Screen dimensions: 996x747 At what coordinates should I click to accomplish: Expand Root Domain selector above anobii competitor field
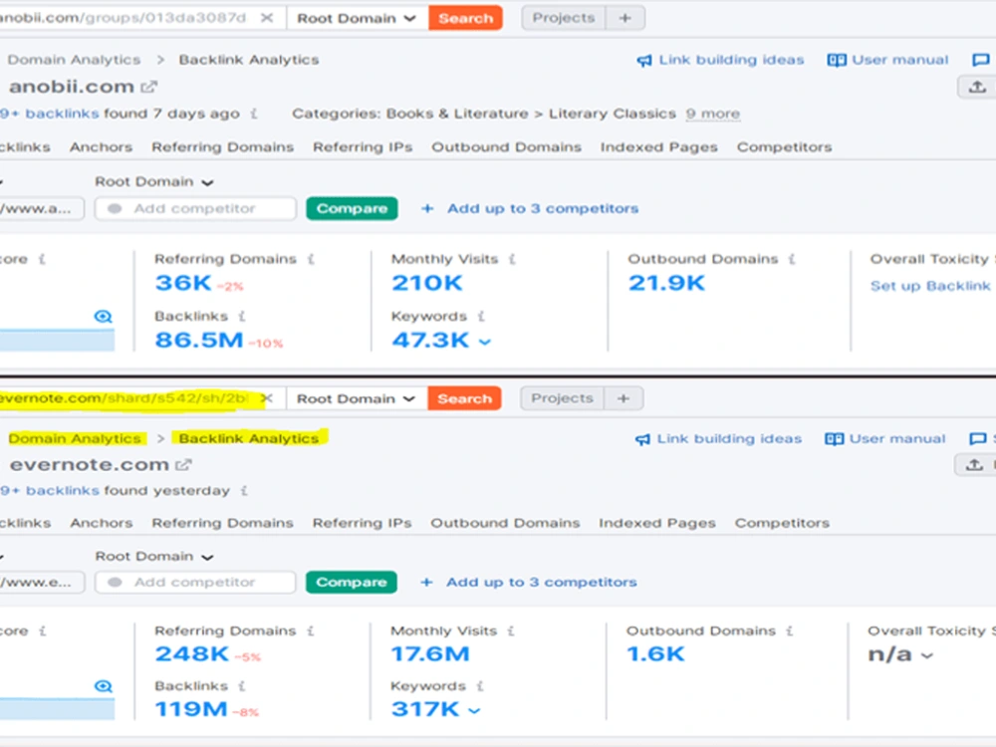[x=153, y=181]
